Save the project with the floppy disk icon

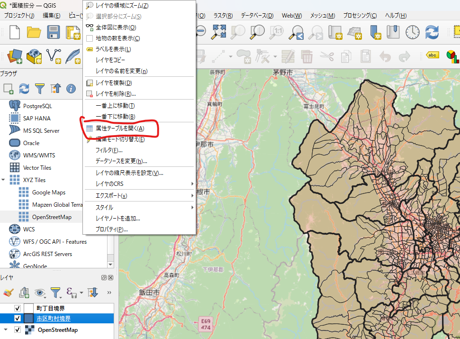[x=53, y=32]
